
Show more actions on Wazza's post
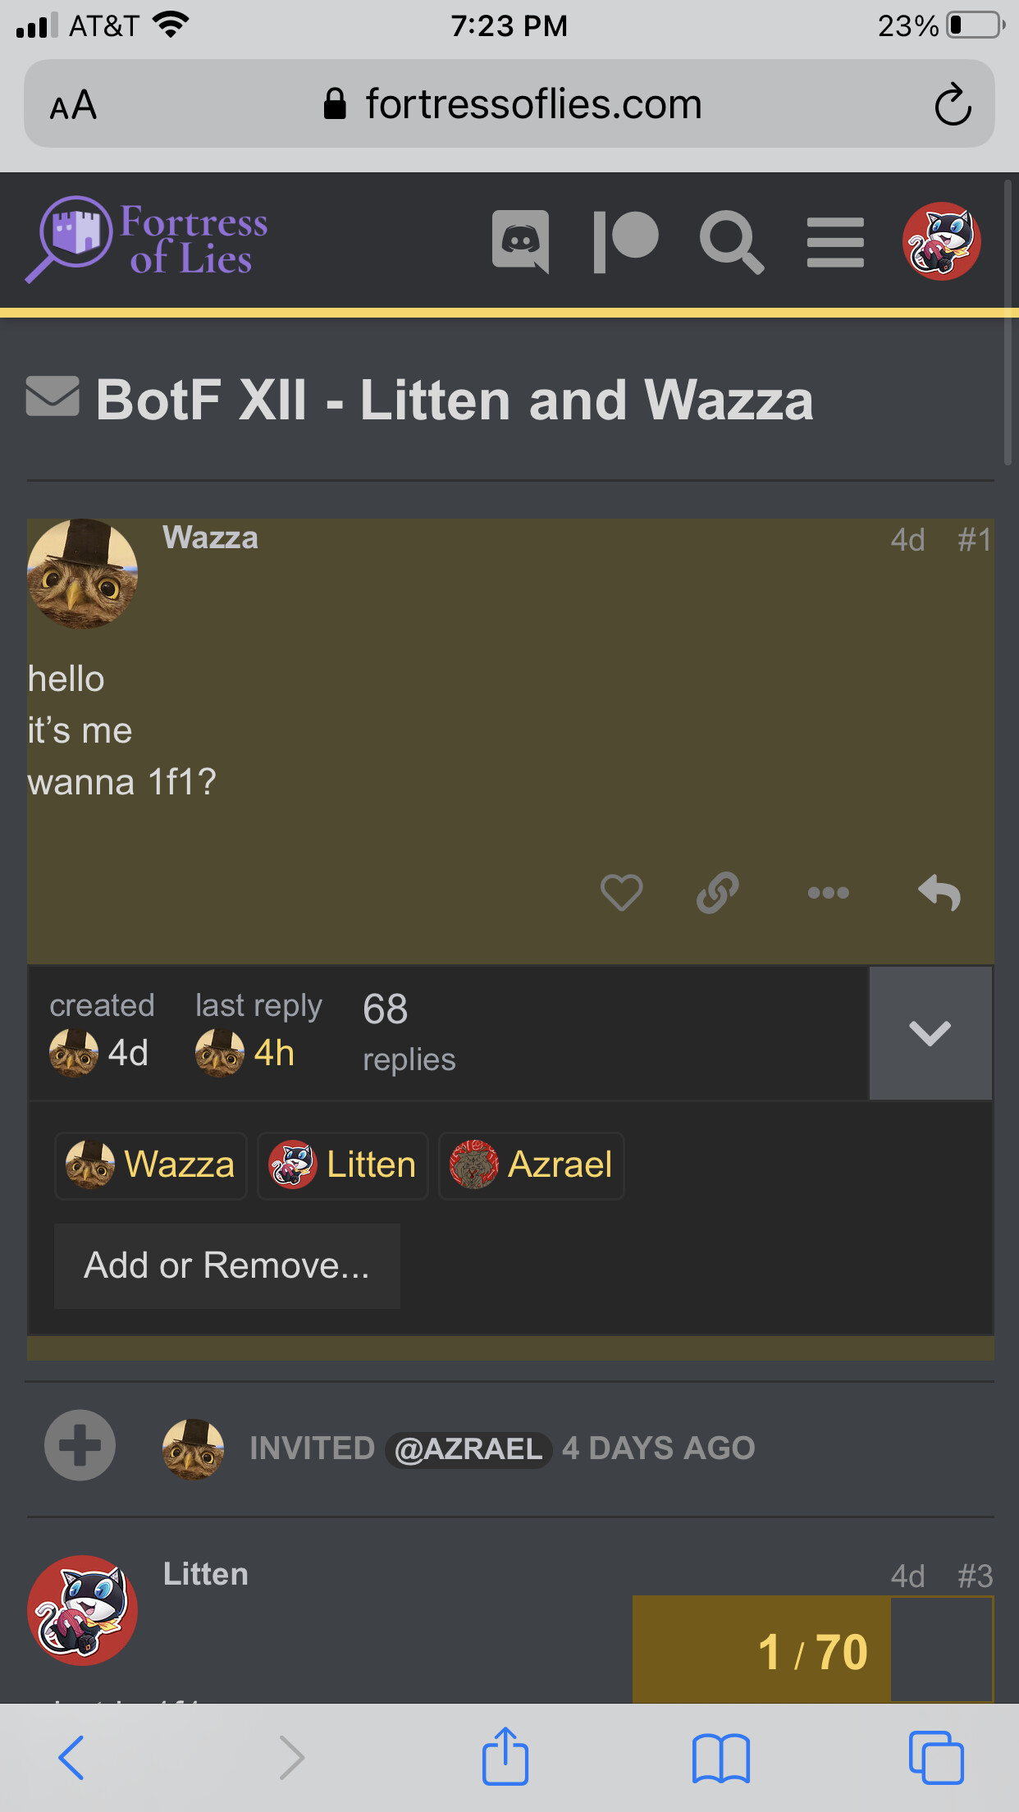click(828, 893)
